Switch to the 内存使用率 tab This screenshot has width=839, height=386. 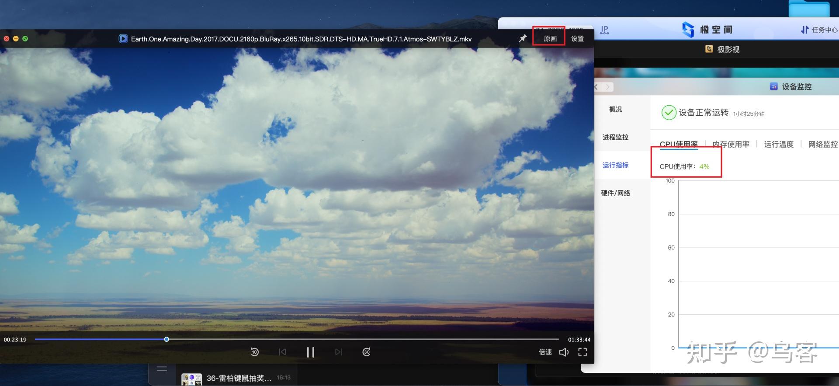click(731, 144)
